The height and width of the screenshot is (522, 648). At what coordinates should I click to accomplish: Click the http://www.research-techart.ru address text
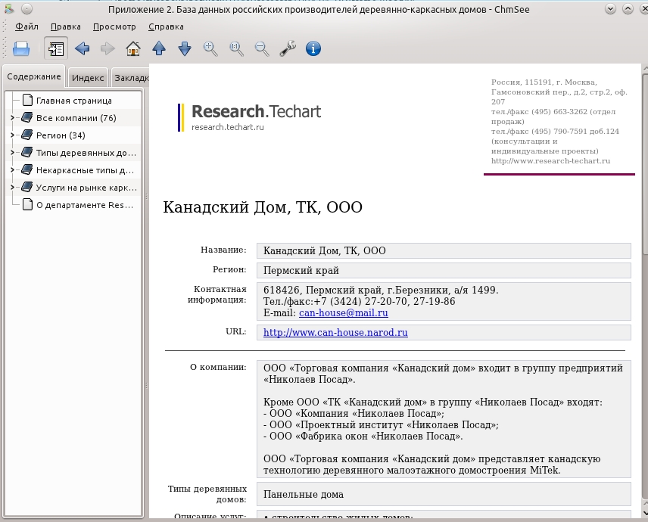click(x=550, y=161)
